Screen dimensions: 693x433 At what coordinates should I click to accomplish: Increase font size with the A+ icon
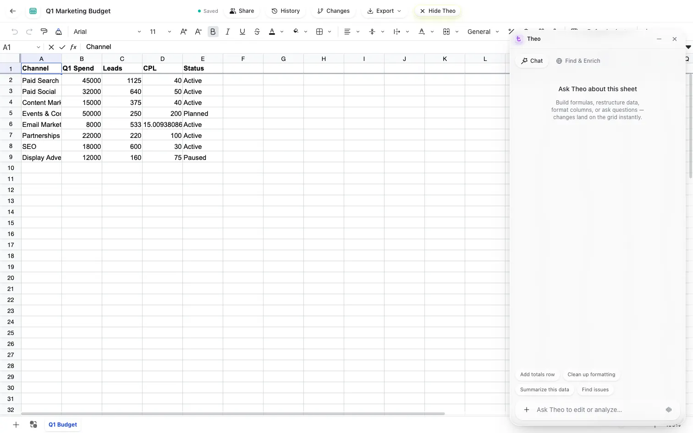(184, 32)
